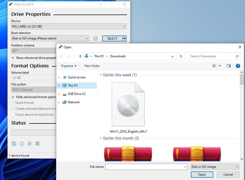
Task: Click the Cancel button
Action: pyautogui.click(x=228, y=175)
